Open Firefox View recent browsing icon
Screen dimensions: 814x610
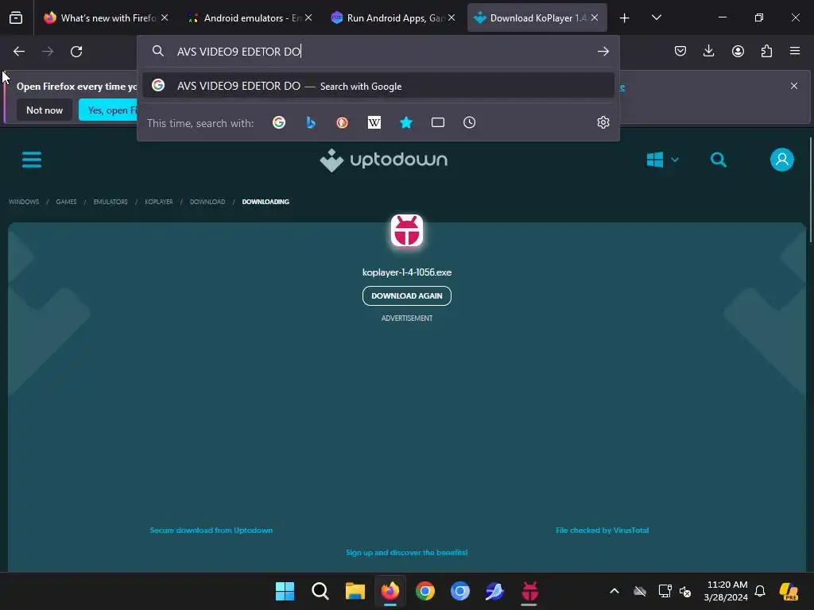click(16, 18)
